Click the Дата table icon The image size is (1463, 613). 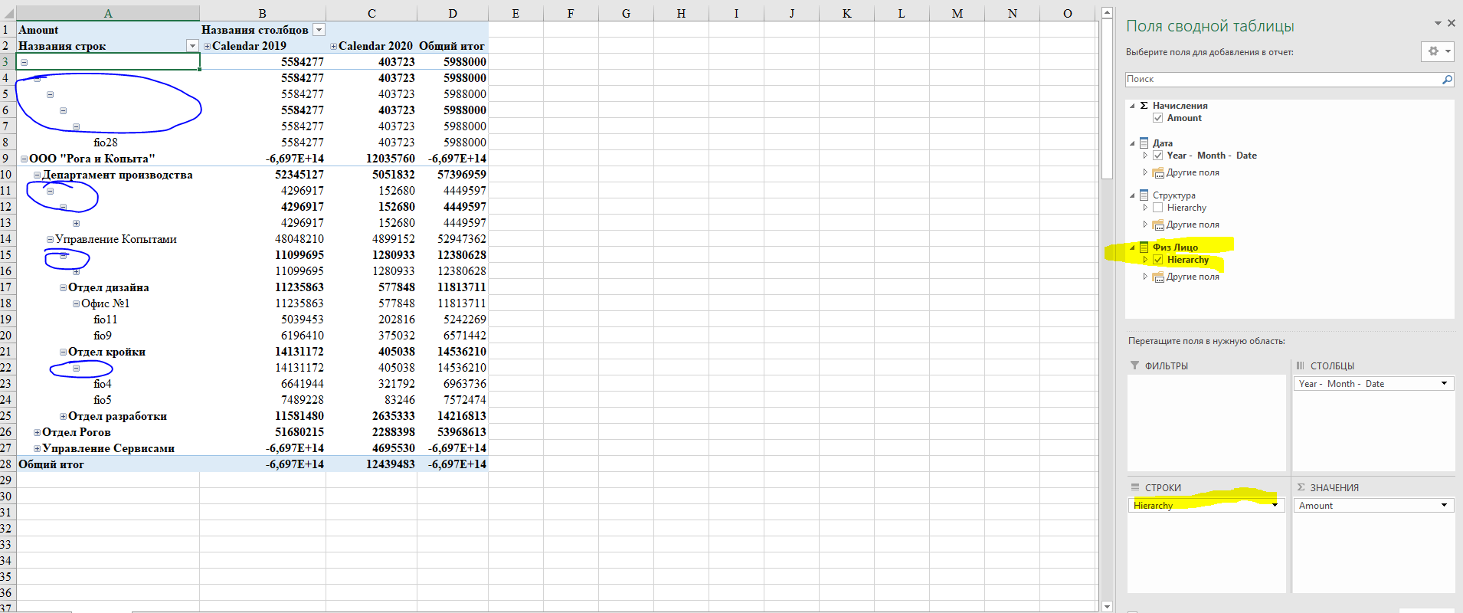[x=1144, y=143]
